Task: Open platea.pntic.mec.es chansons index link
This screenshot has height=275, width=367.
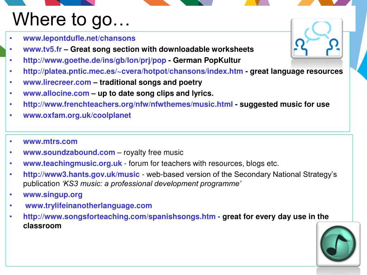Action: [133, 71]
